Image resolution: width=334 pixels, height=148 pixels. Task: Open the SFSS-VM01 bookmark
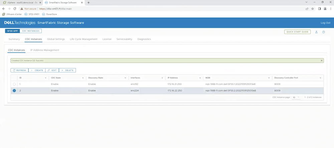(x=32, y=14)
